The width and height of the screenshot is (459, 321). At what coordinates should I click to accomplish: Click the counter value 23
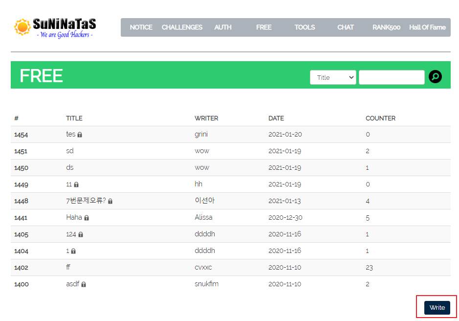click(x=369, y=268)
